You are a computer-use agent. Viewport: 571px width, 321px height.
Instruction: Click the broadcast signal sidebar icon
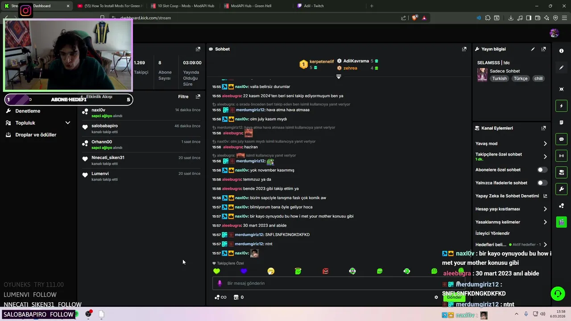(561, 156)
